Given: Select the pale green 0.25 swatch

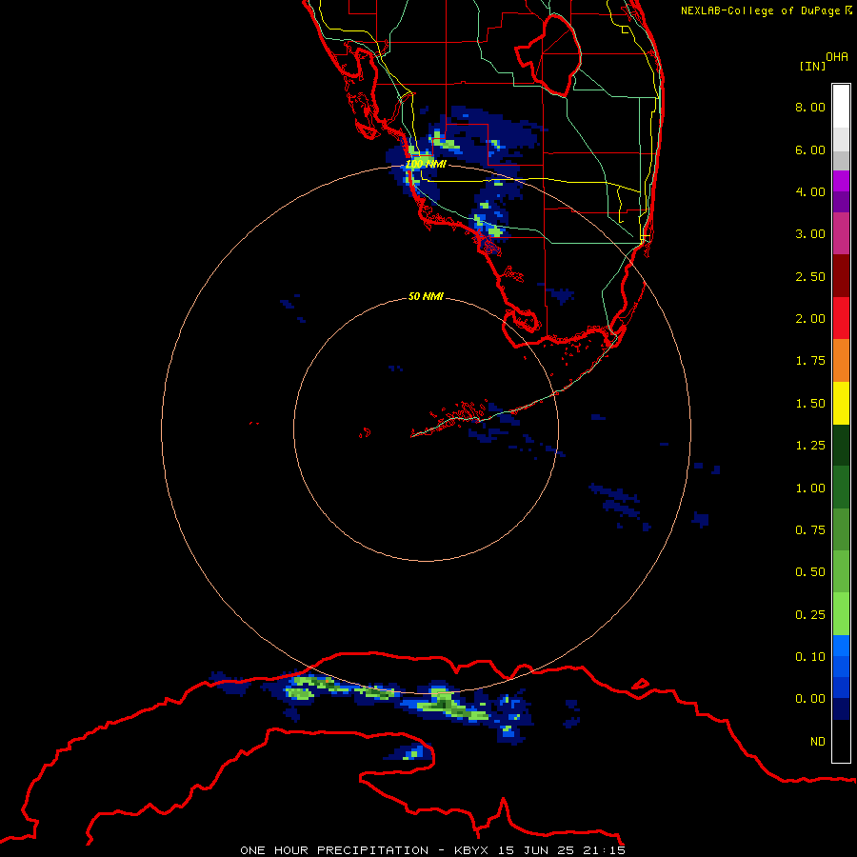Looking at the screenshot, I should [841, 614].
